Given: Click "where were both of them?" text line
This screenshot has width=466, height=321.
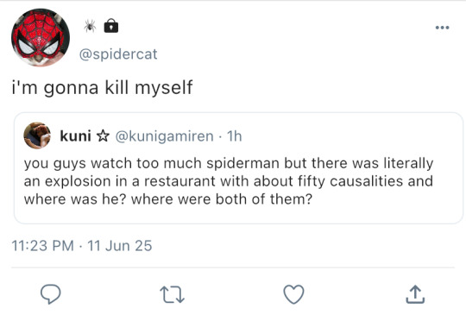Looking at the screenshot, I should pyautogui.click(x=222, y=199).
